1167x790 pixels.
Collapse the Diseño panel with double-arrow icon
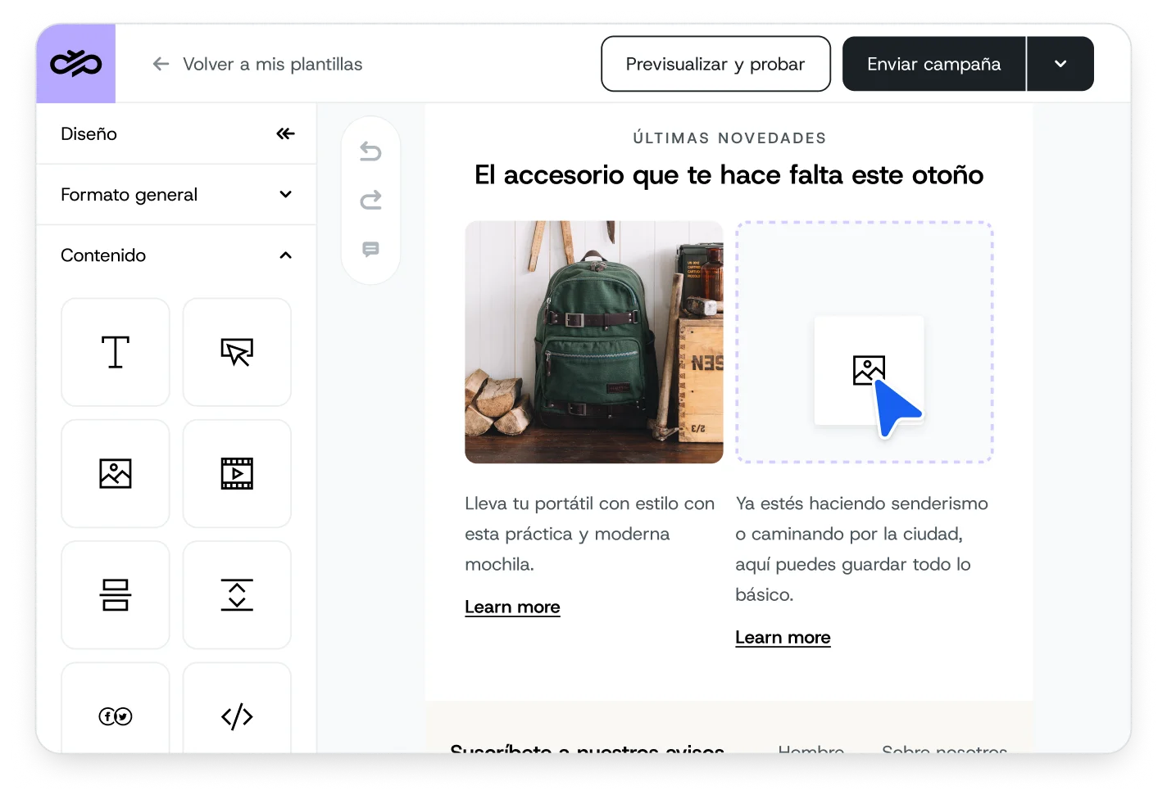[285, 133]
